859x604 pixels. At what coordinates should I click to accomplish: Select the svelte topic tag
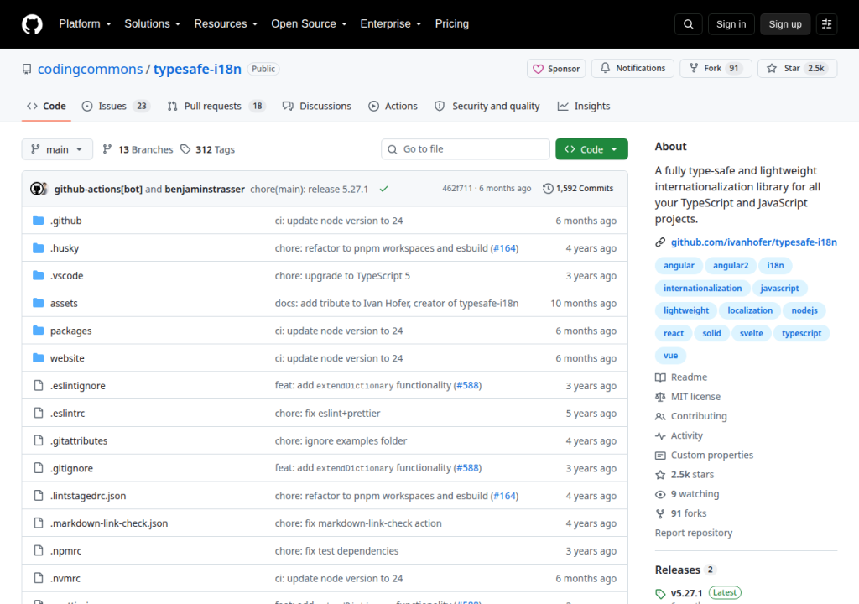751,333
